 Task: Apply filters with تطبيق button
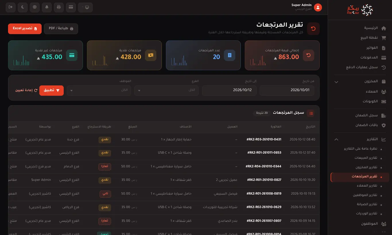[x=51, y=91]
